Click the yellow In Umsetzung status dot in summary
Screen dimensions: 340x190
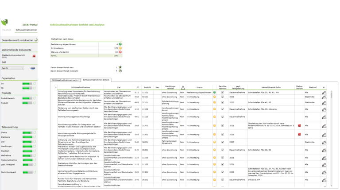(x=120, y=48)
